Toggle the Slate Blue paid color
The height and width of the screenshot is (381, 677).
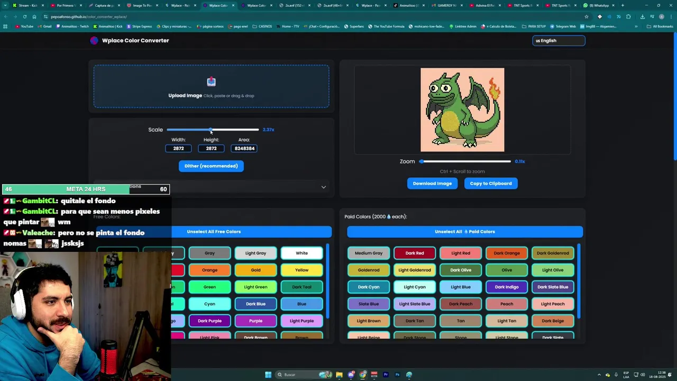click(369, 304)
